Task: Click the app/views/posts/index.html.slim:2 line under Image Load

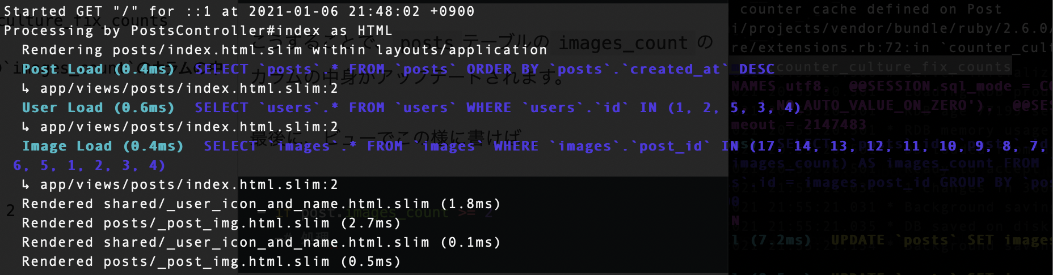Action: pos(180,184)
